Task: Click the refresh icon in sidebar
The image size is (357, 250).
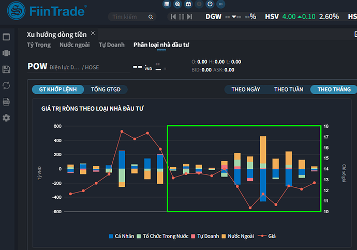Action: [6, 85]
